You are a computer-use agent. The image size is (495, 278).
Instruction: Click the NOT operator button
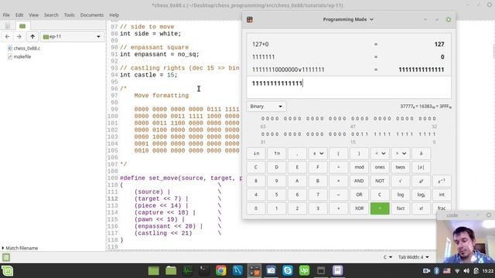coord(380,181)
